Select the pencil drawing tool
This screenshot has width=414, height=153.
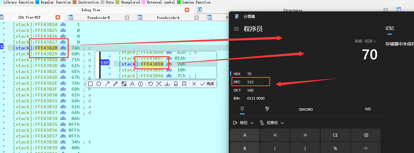116,84
